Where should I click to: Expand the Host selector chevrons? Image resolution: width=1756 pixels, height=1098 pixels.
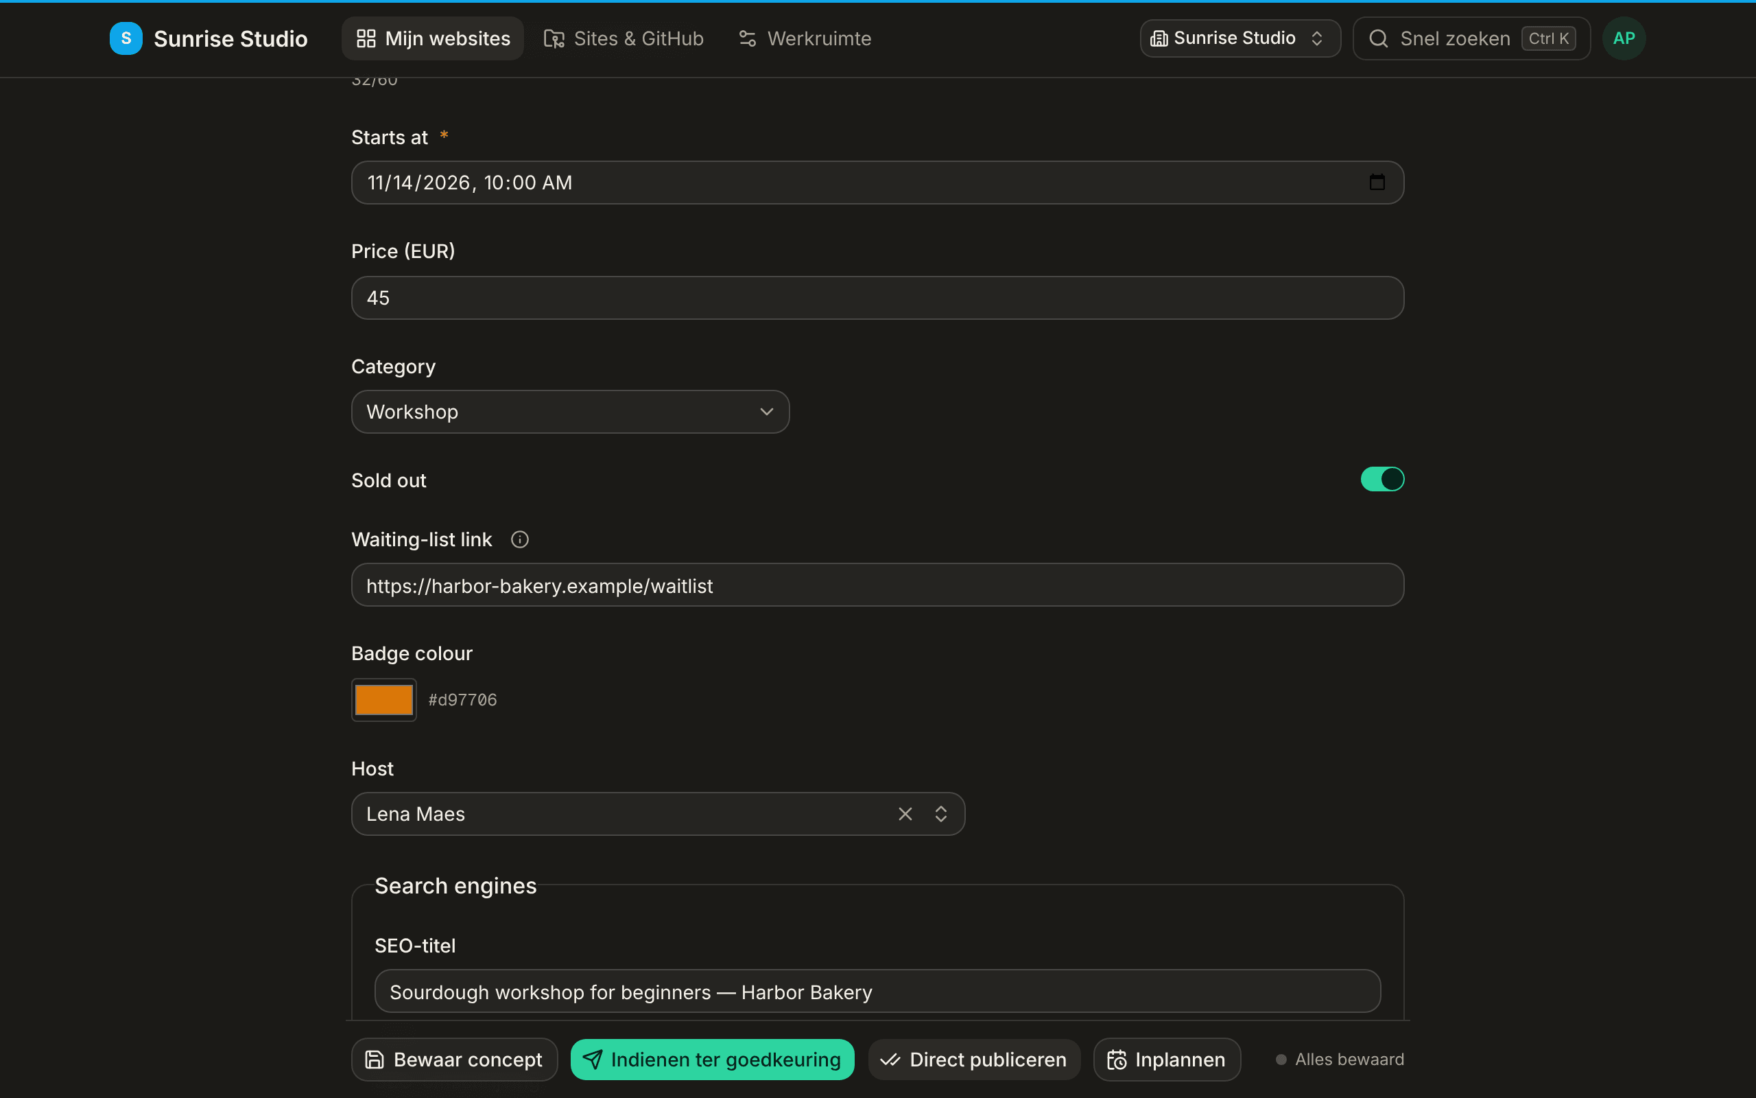[x=940, y=814]
